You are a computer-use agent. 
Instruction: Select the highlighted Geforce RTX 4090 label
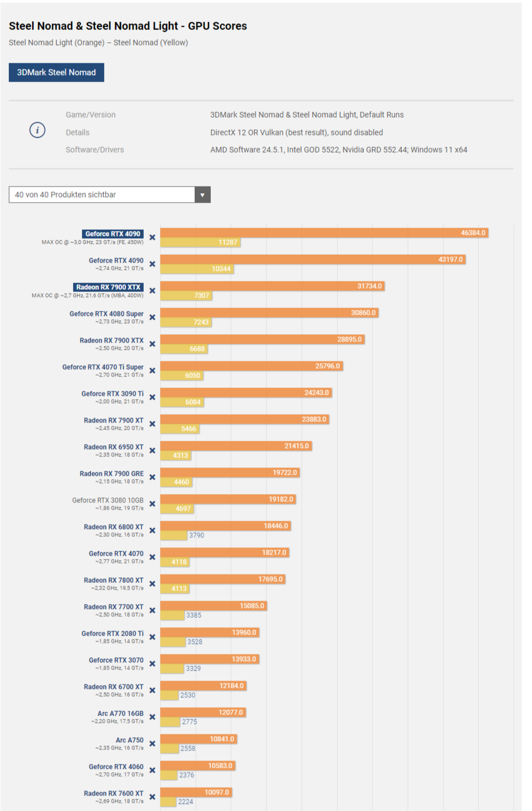tap(113, 234)
